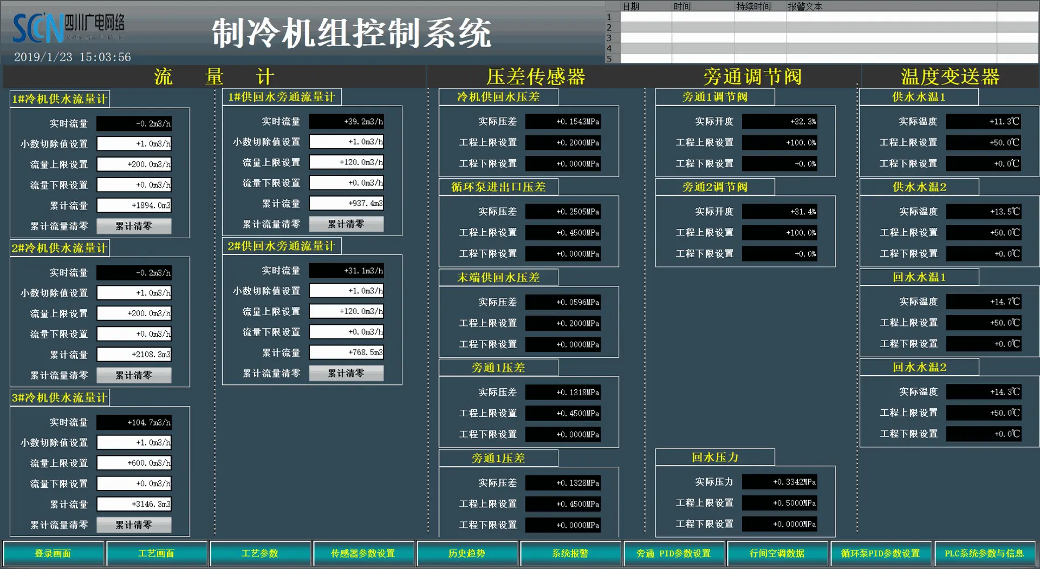
Task: Navigate to 旁通 PID参数设置
Action: pos(674,553)
